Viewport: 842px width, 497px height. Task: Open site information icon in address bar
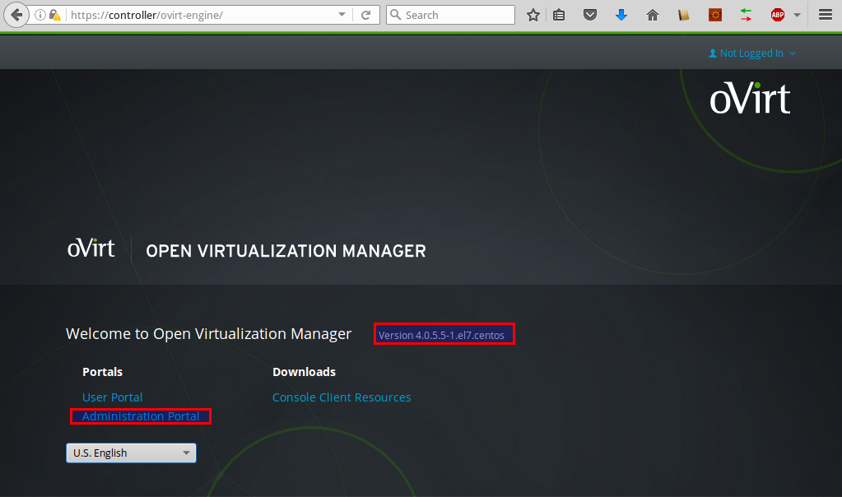pyautogui.click(x=40, y=15)
